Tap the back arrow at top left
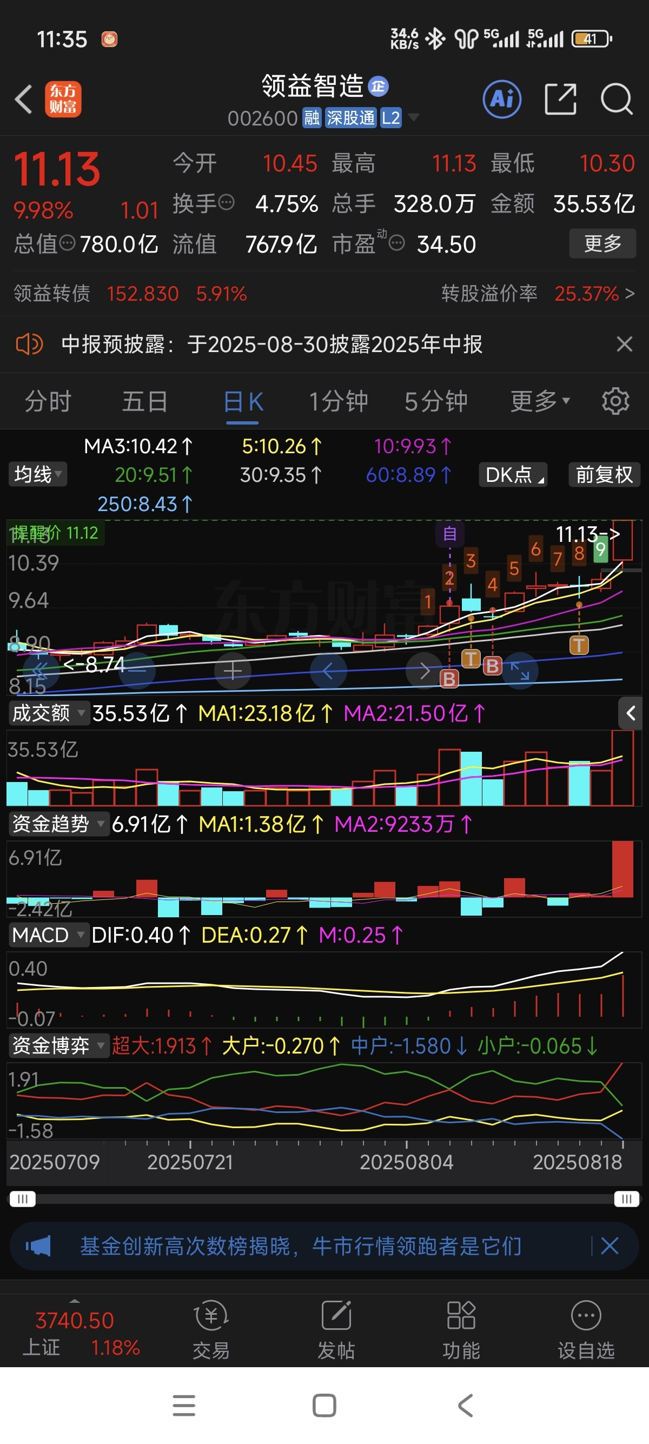 [x=24, y=99]
